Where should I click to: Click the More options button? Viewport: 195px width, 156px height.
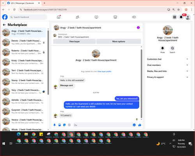119,41
